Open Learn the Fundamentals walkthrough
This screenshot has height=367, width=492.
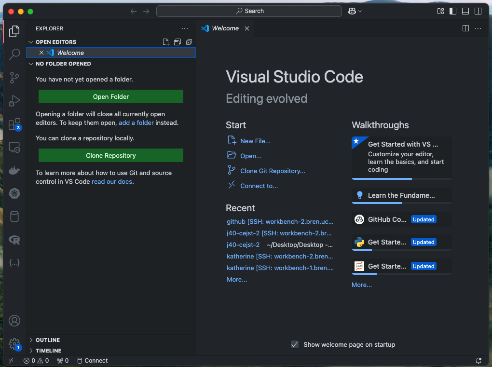(402, 196)
